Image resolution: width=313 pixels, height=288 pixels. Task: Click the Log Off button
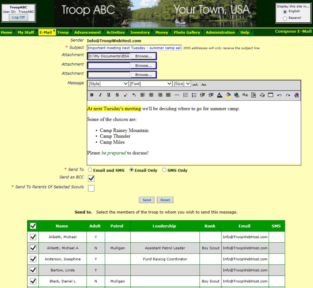pyautogui.click(x=18, y=17)
